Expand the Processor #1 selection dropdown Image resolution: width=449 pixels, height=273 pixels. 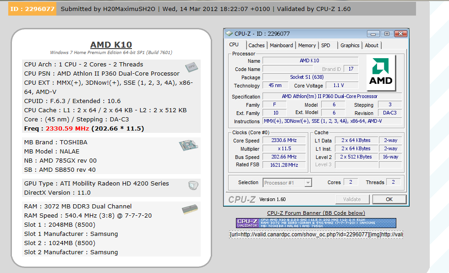click(x=308, y=183)
